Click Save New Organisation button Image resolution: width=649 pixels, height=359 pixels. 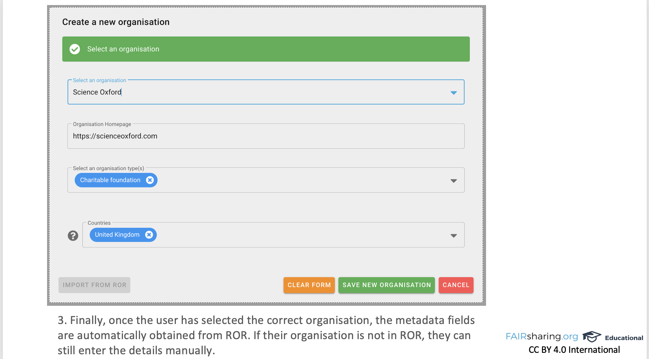click(386, 285)
